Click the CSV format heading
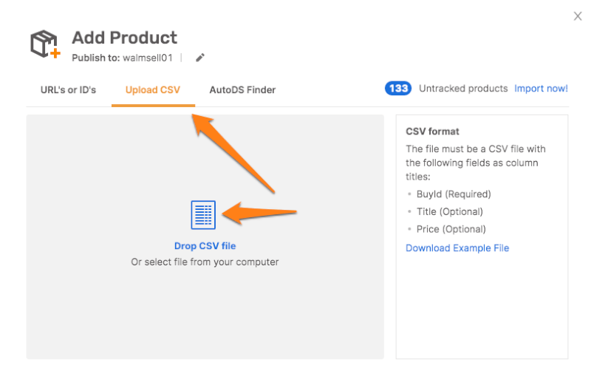 click(x=432, y=132)
